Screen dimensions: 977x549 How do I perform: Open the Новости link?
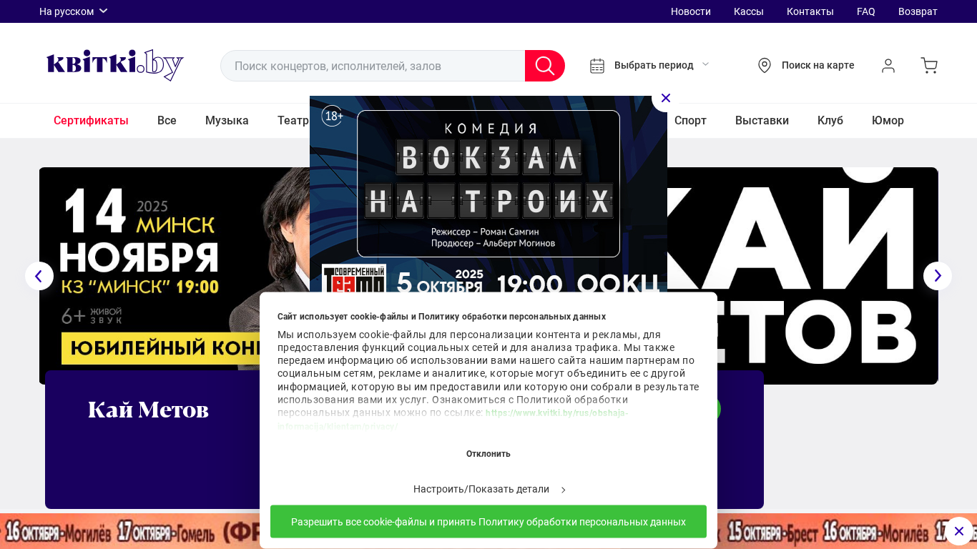point(691,11)
